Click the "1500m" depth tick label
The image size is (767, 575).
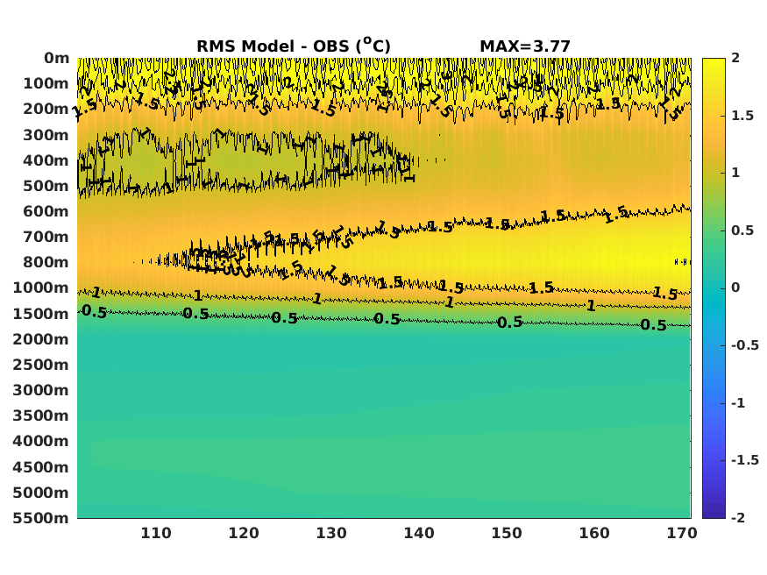point(41,314)
